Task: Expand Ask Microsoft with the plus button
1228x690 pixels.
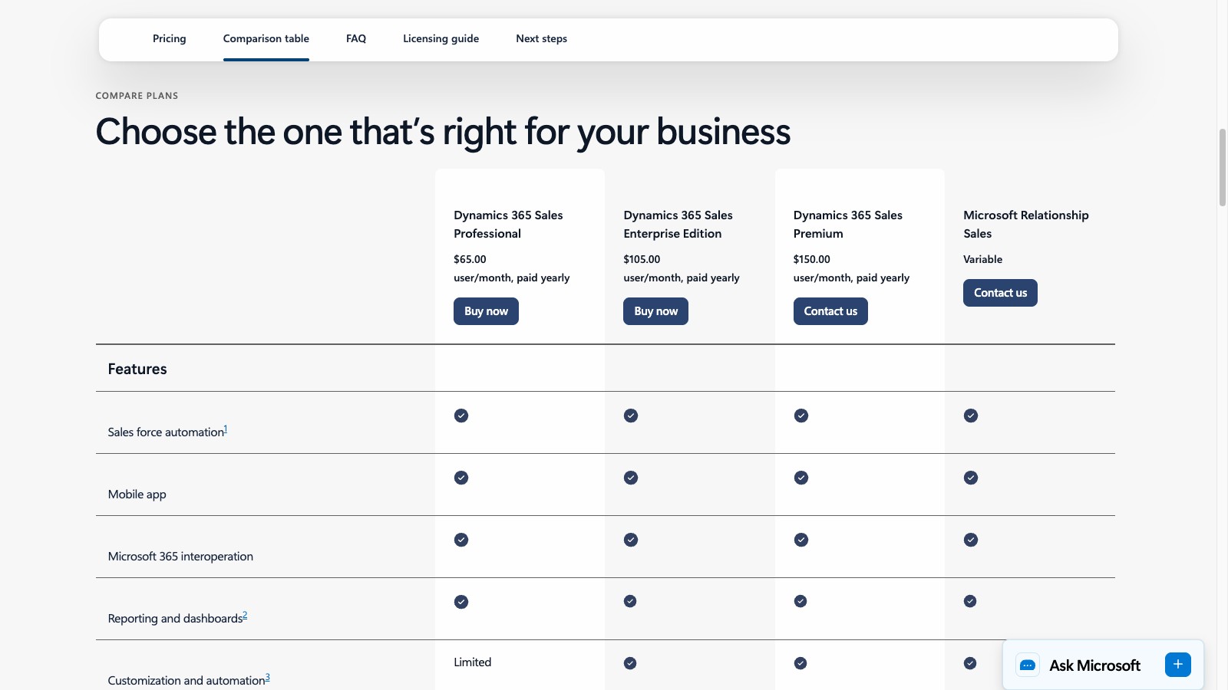Action: [1178, 665]
